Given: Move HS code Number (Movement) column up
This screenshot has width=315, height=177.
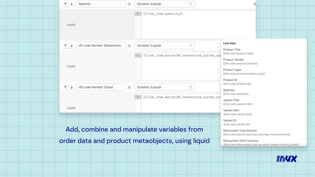Looking at the screenshot, I should point(65,46).
